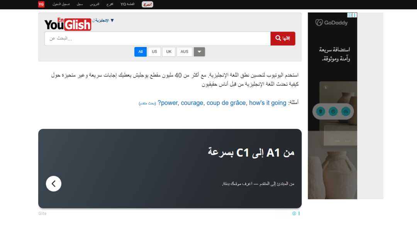Open the GoDaddy ad info icon
This screenshot has height=231, width=417.
tap(349, 15)
